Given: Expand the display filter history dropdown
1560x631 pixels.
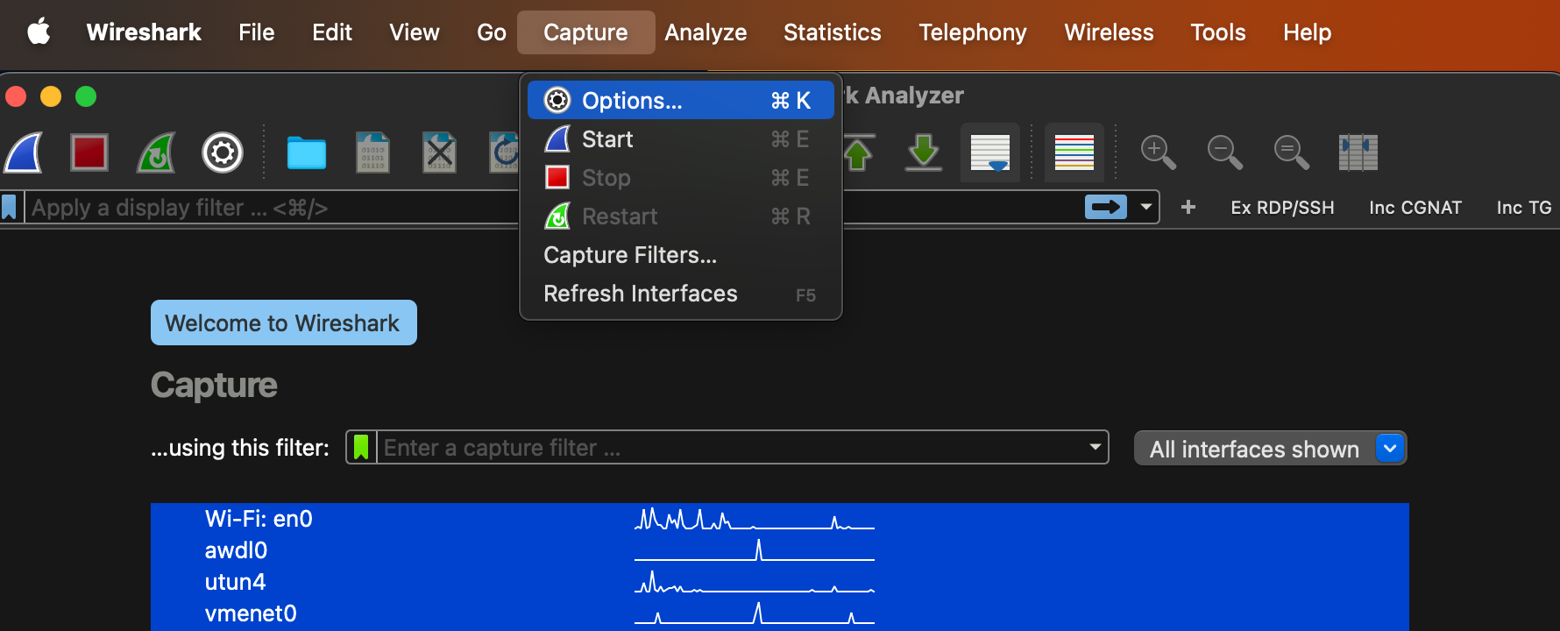Looking at the screenshot, I should tap(1145, 208).
